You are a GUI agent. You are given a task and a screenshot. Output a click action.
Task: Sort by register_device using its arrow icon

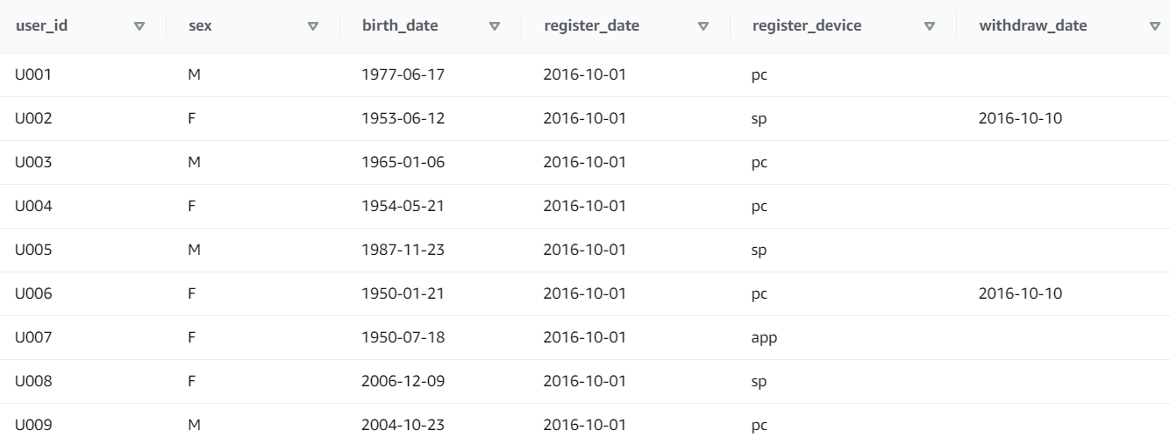pyautogui.click(x=930, y=26)
